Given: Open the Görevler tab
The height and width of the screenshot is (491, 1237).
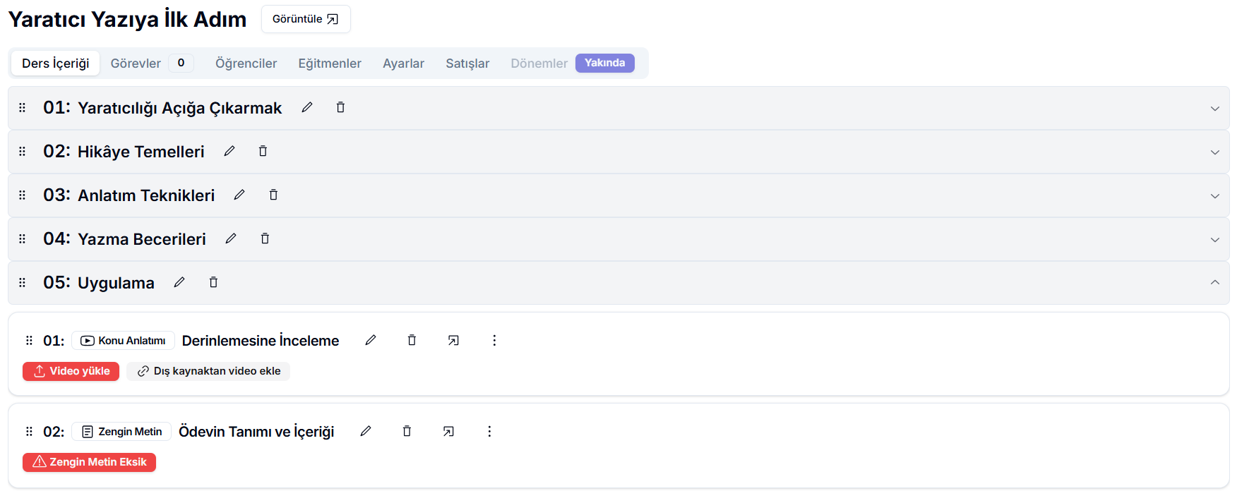Looking at the screenshot, I should pos(136,63).
